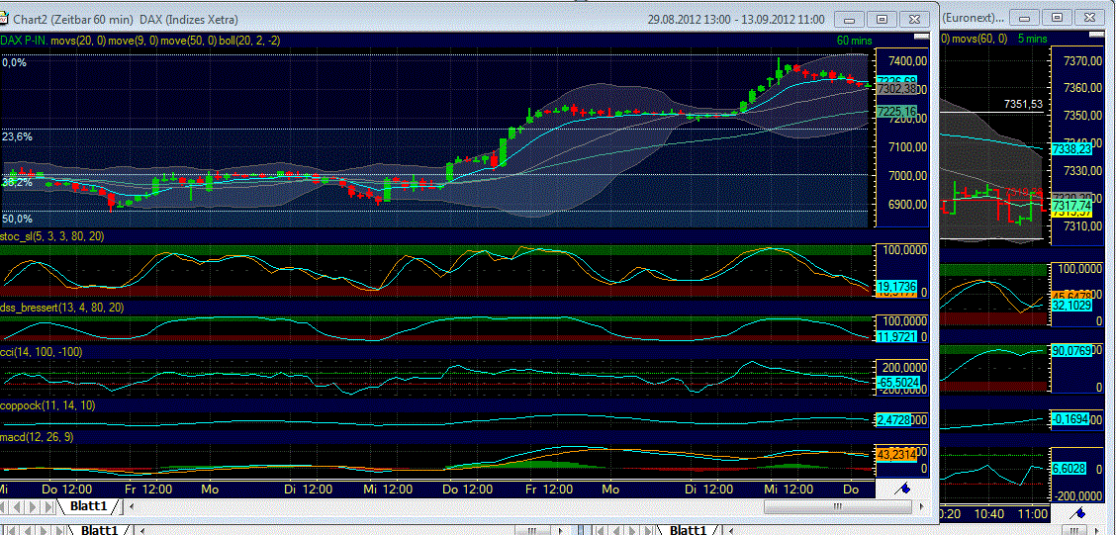Click the 7351,53 line label in the Euronext window
Screen dimensions: 1116x535
pyautogui.click(x=1023, y=104)
